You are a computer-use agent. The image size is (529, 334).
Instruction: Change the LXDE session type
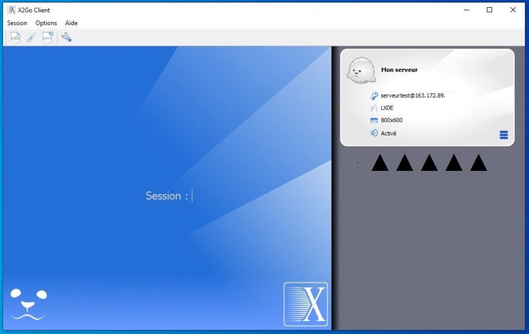(x=387, y=108)
